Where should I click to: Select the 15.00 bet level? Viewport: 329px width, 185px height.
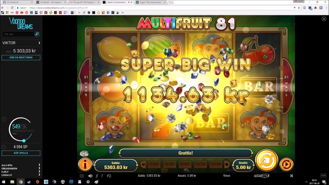point(216,164)
